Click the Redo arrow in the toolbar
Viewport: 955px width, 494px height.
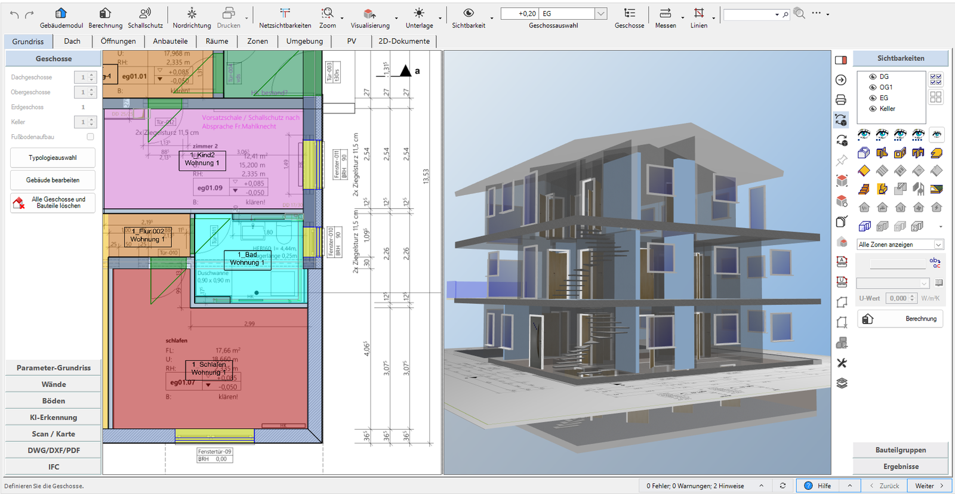pyautogui.click(x=29, y=14)
